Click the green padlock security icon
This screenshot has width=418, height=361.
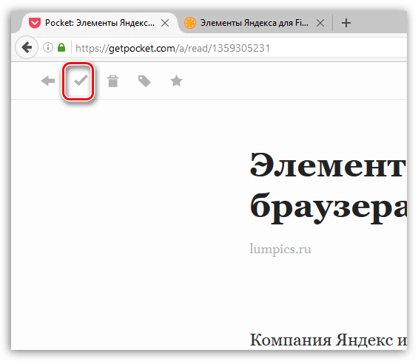61,48
